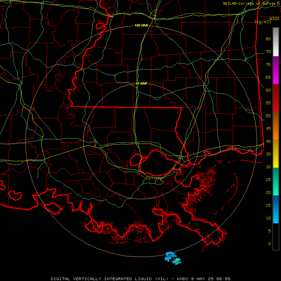Click the red segment of the color bar

click(276, 98)
